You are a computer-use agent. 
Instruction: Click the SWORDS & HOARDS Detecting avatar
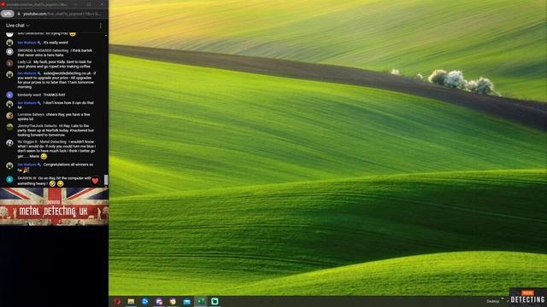[x=9, y=51]
